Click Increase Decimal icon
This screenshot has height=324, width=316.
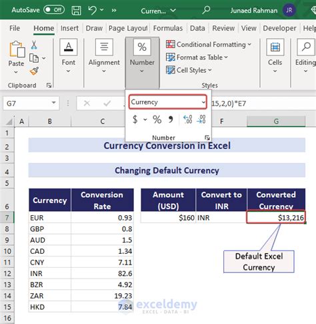point(187,120)
